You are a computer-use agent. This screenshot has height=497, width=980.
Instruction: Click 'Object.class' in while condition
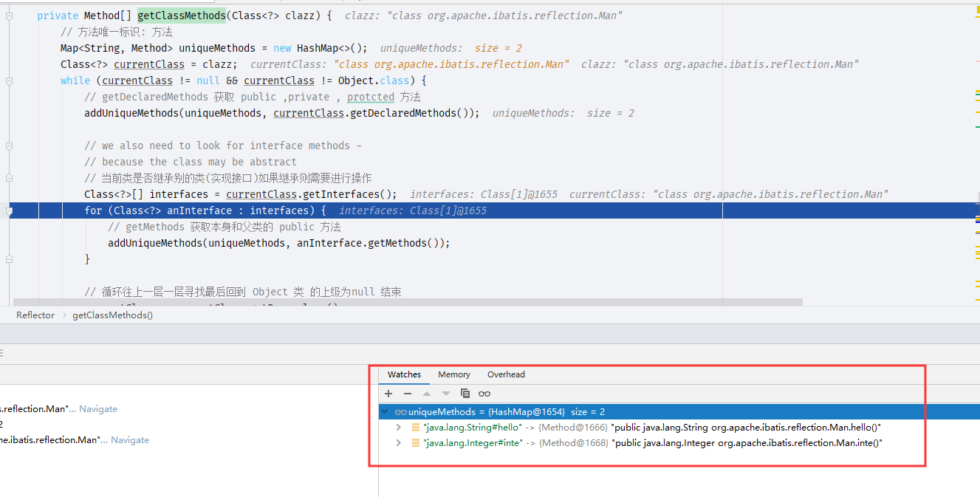pos(374,80)
